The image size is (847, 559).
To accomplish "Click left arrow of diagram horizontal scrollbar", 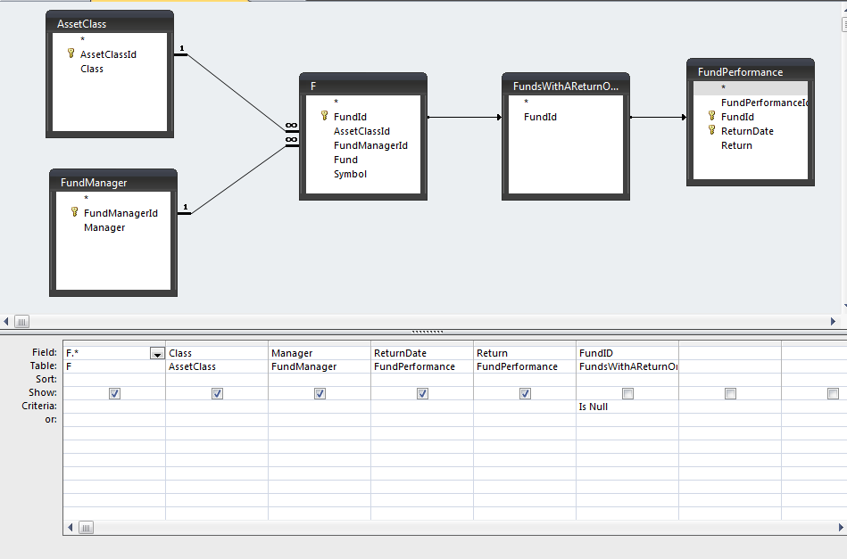I will [6, 322].
